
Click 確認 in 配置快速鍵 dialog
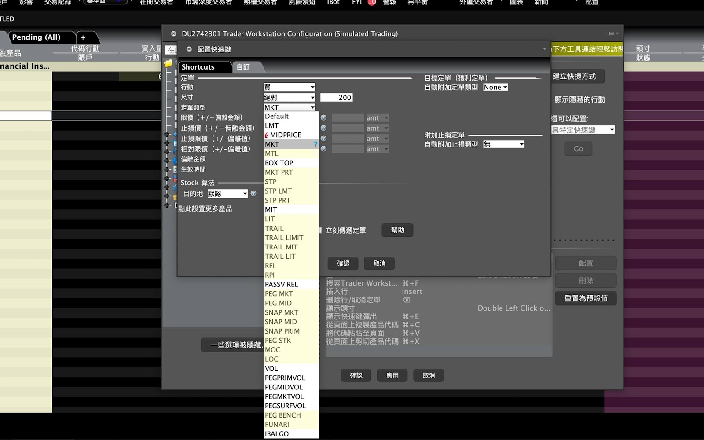click(343, 264)
